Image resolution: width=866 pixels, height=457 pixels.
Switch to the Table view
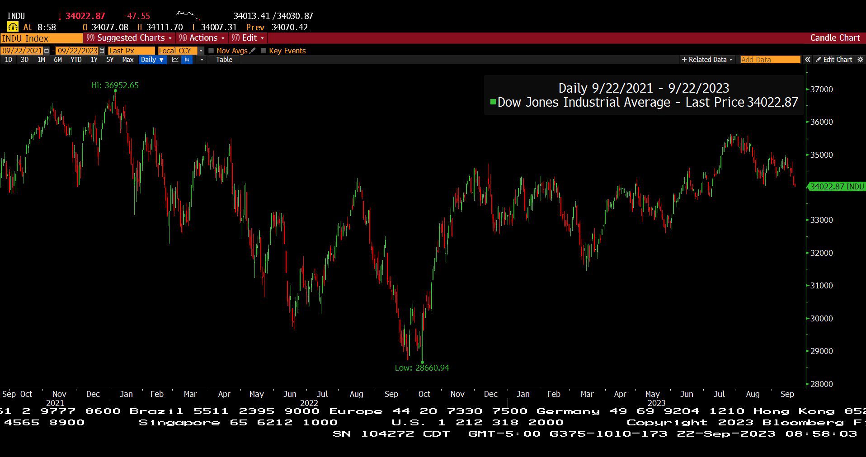click(224, 60)
